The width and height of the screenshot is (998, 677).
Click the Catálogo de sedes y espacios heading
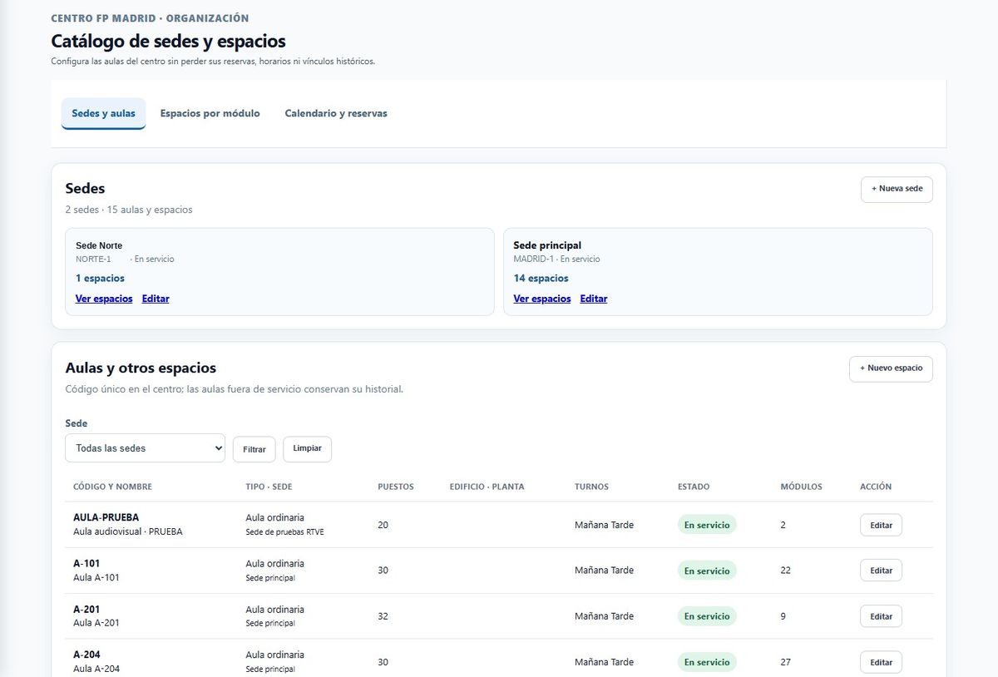pyautogui.click(x=168, y=41)
